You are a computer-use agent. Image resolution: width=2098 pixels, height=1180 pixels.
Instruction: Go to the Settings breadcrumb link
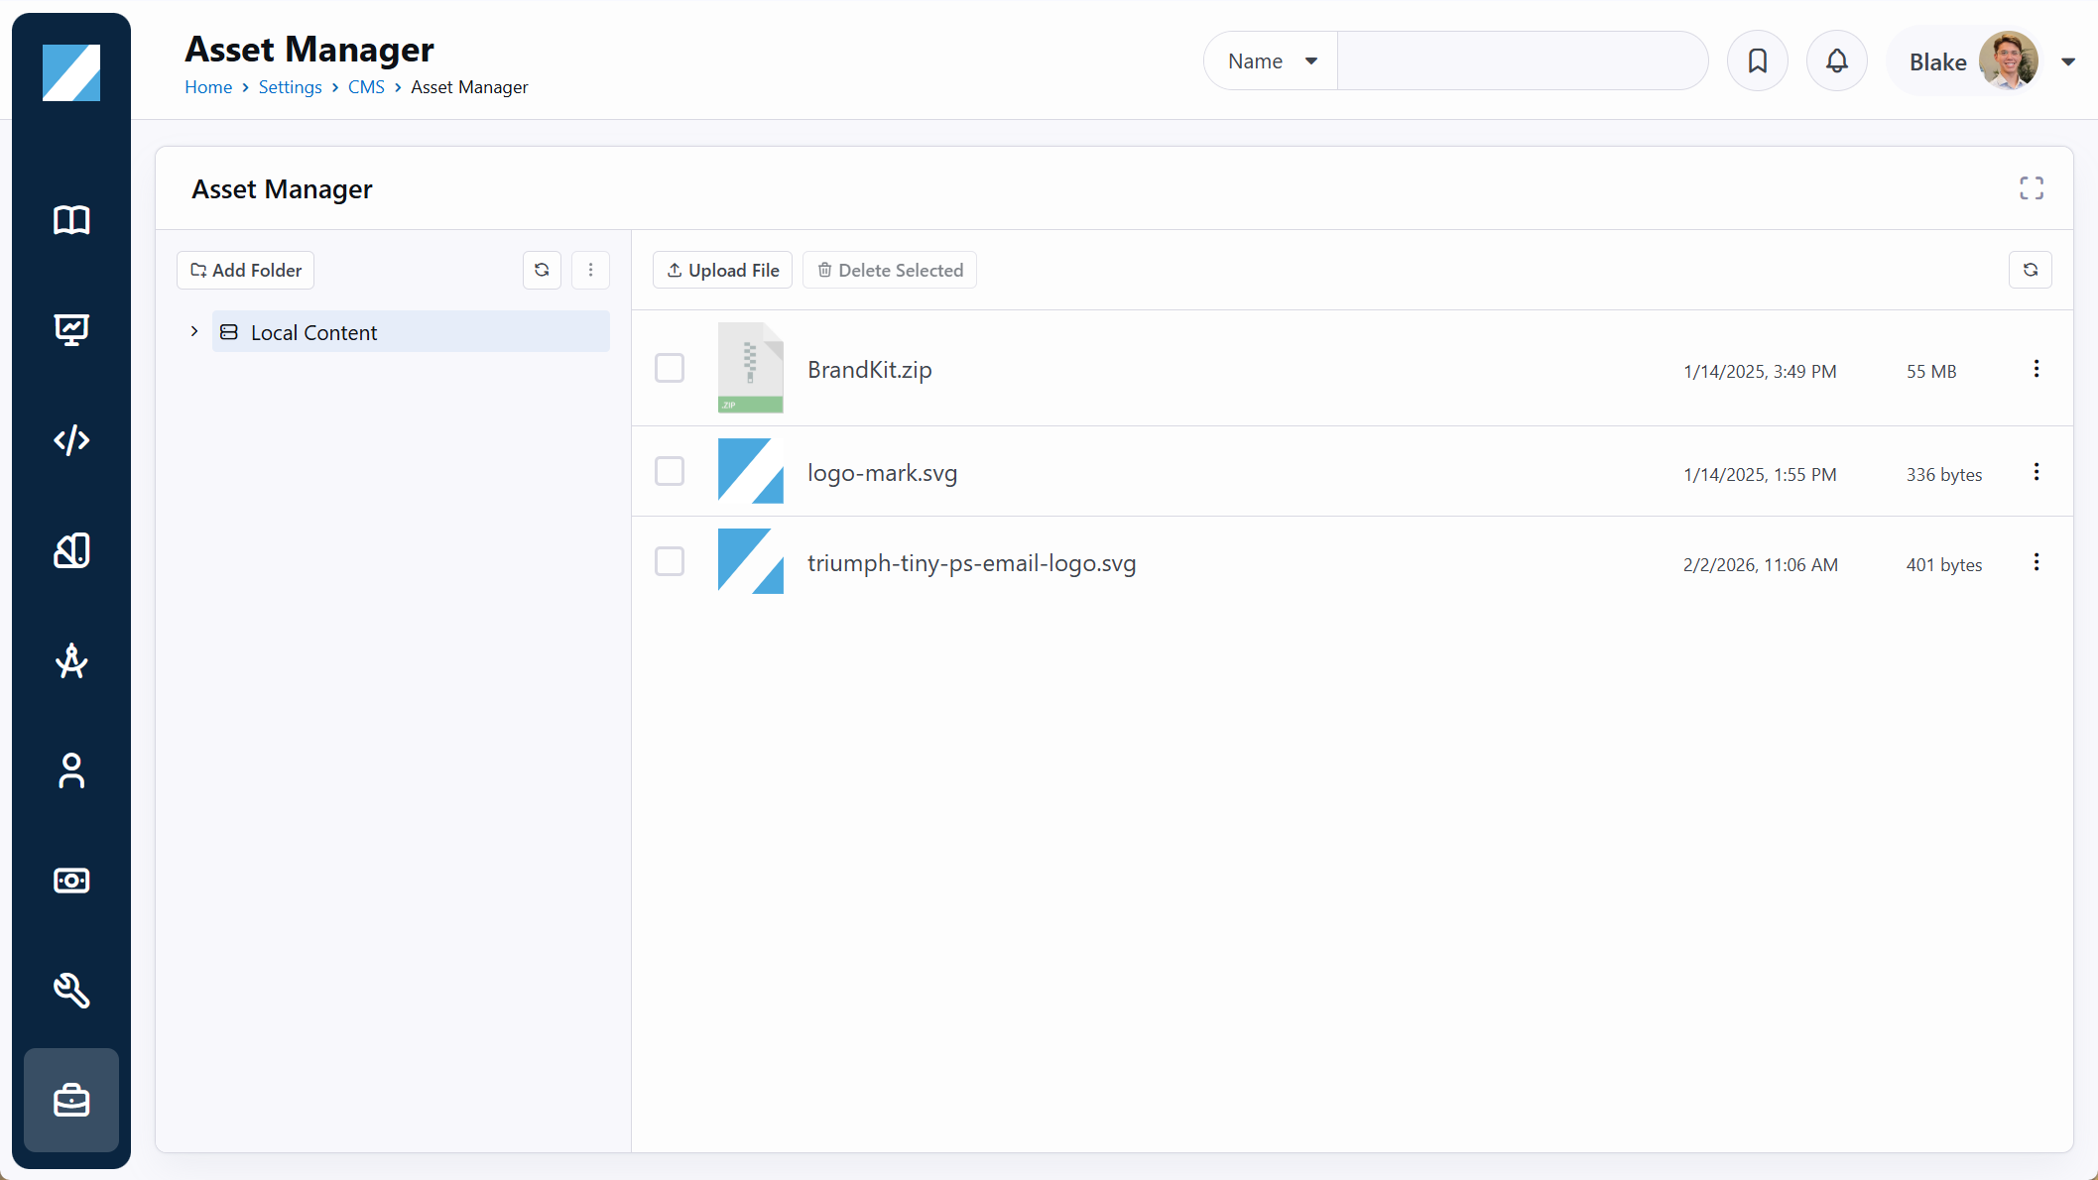[290, 87]
